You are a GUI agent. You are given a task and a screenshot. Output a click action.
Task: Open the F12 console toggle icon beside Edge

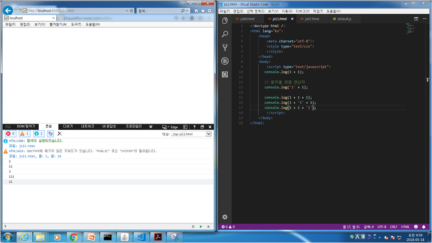tap(185, 127)
